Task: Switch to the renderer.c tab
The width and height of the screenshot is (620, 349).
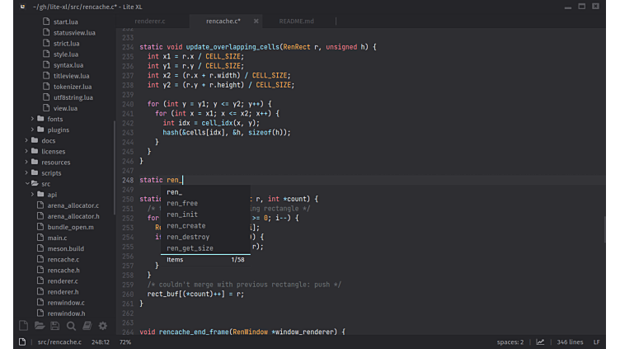Action: tap(149, 21)
